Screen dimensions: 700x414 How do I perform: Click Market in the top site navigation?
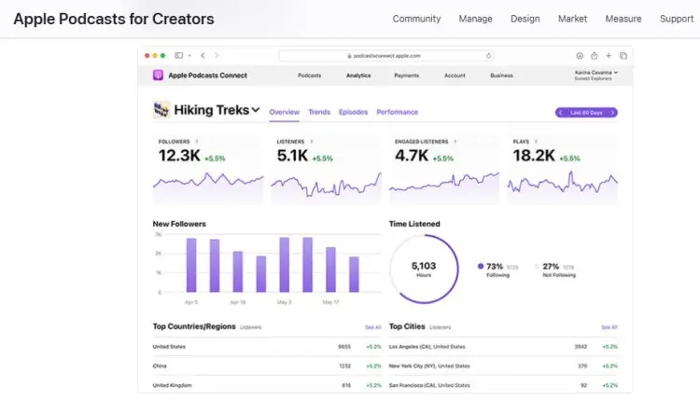573,19
